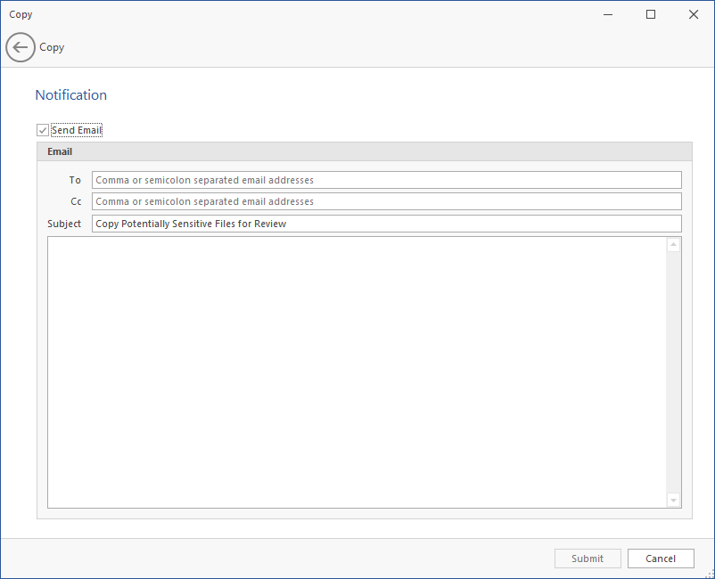Click the message body scroll down arrow
This screenshot has width=715, height=579.
(673, 501)
